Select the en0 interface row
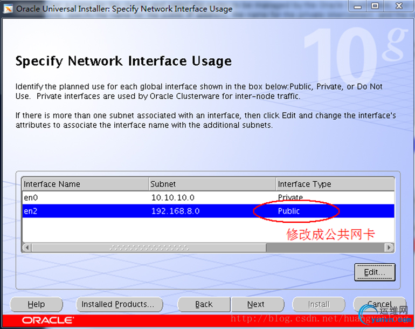This screenshot has height=329, width=415. [x=208, y=197]
